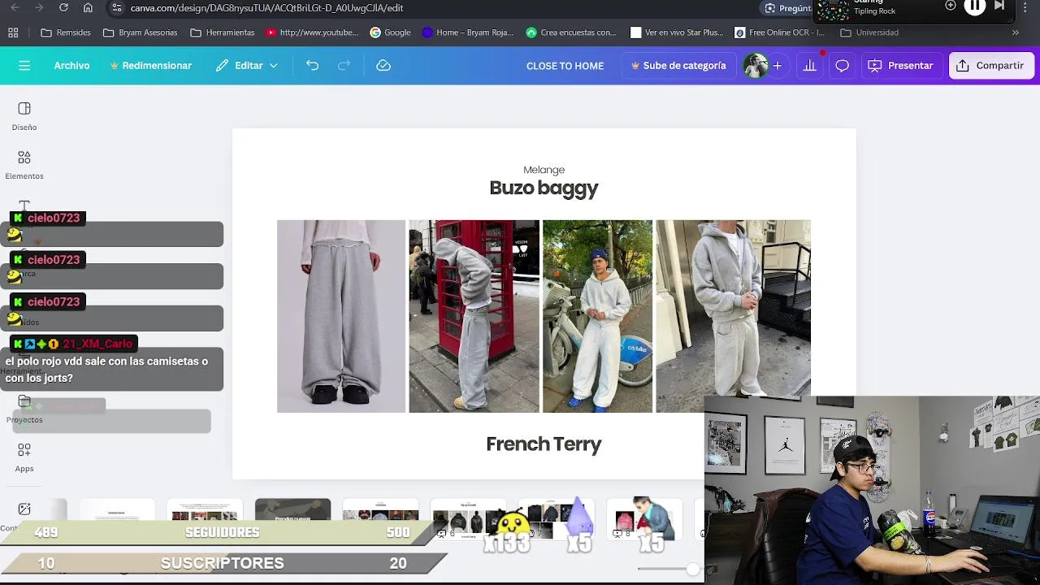The image size is (1040, 585).
Task: Expand the Editar dropdown
Action: [247, 66]
